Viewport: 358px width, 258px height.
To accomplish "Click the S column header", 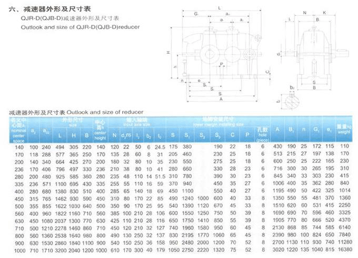I will point(173,135).
